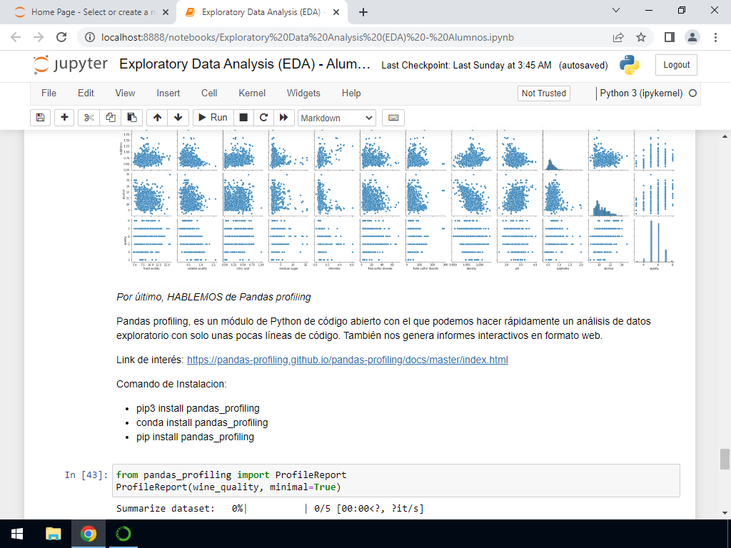Open the Cell menu
This screenshot has width=731, height=548.
209,93
